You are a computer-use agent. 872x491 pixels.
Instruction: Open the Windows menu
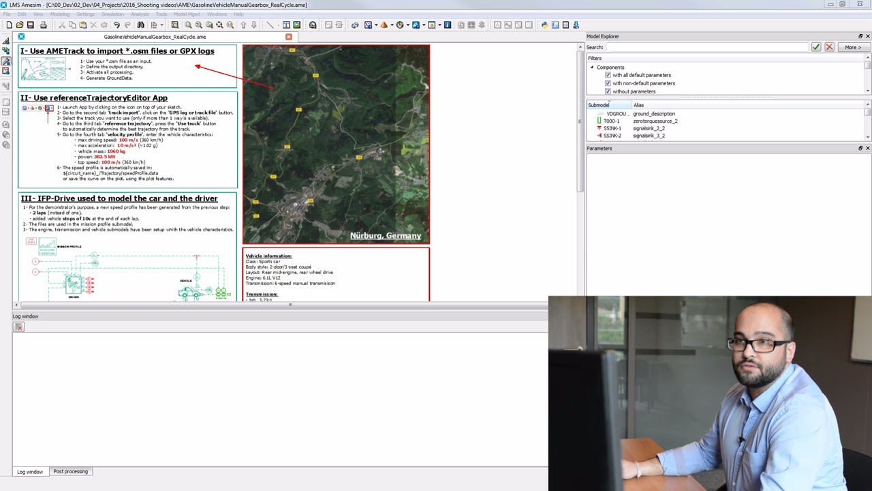(x=217, y=14)
